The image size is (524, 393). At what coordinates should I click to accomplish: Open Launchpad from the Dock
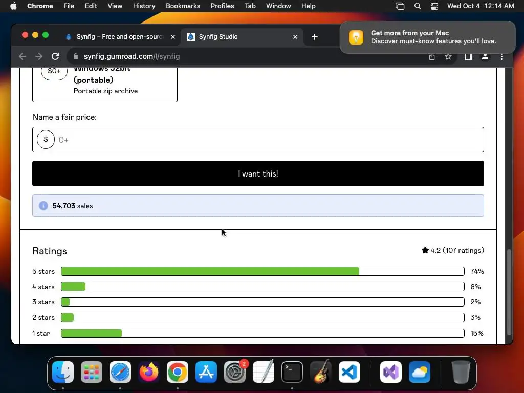92,372
